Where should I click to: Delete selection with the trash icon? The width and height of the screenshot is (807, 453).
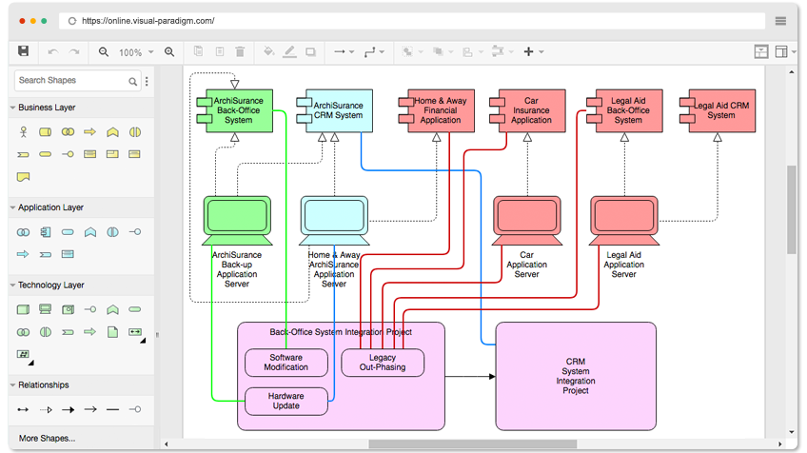[x=240, y=51]
